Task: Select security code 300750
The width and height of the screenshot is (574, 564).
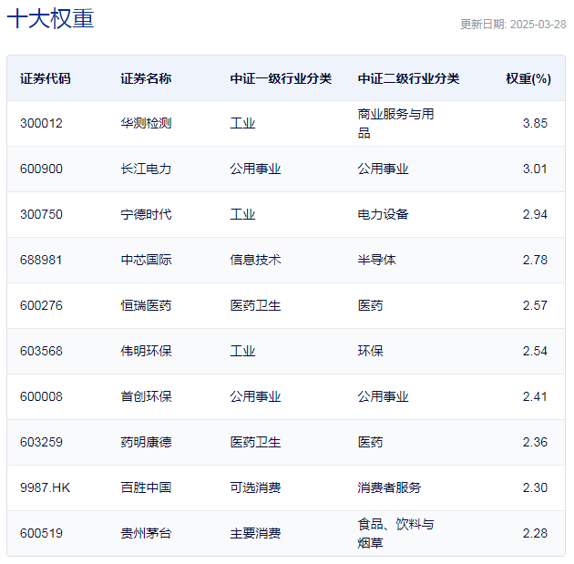Action: 41,214
